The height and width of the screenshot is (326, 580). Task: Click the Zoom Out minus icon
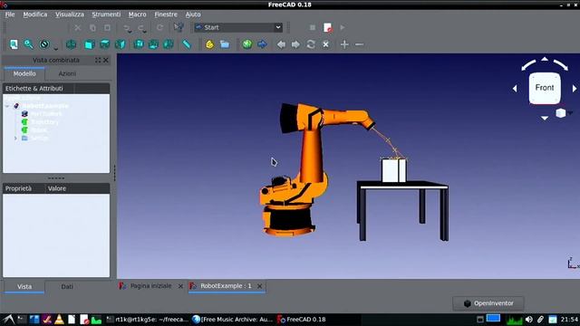coord(359,44)
